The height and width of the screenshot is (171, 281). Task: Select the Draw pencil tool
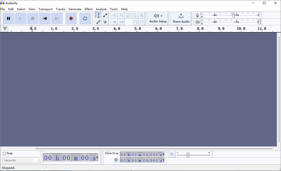pos(98,22)
